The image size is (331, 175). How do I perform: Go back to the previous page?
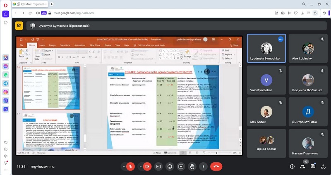pos(15,13)
